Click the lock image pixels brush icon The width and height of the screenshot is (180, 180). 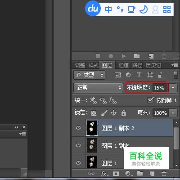pos(104,113)
